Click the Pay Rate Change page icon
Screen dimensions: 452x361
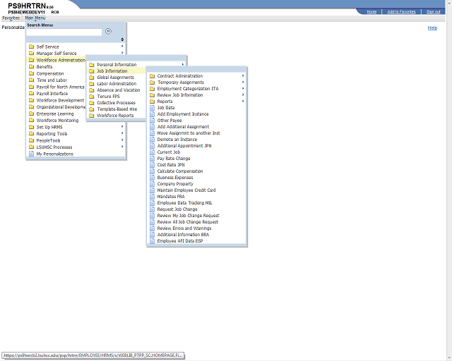click(x=153, y=159)
